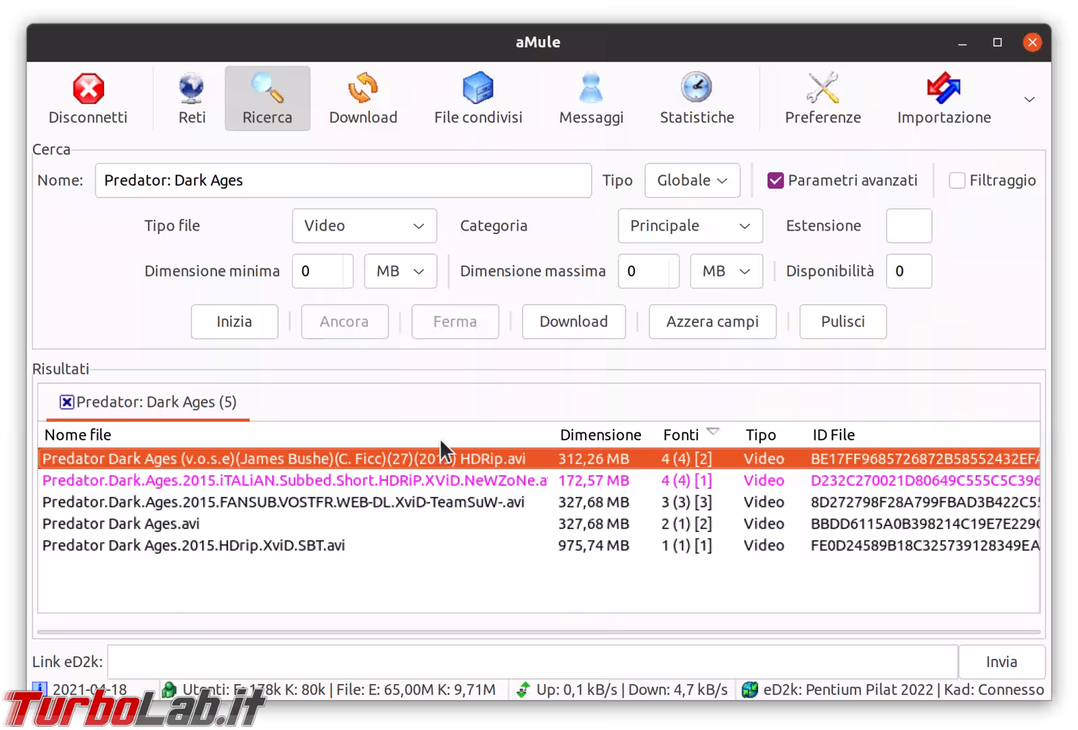Show the File condivisi panel

478,99
